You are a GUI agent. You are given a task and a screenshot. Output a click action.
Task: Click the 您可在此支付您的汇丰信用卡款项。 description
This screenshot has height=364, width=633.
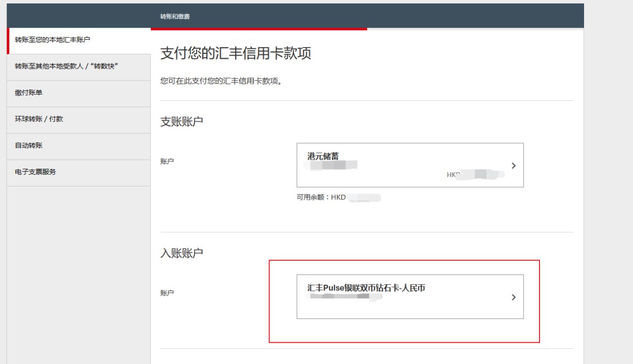pos(221,81)
